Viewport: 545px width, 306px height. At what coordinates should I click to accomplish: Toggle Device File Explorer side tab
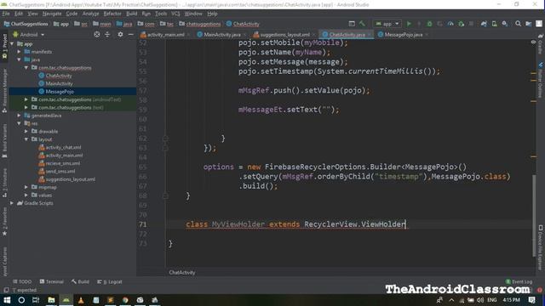pyautogui.click(x=540, y=247)
